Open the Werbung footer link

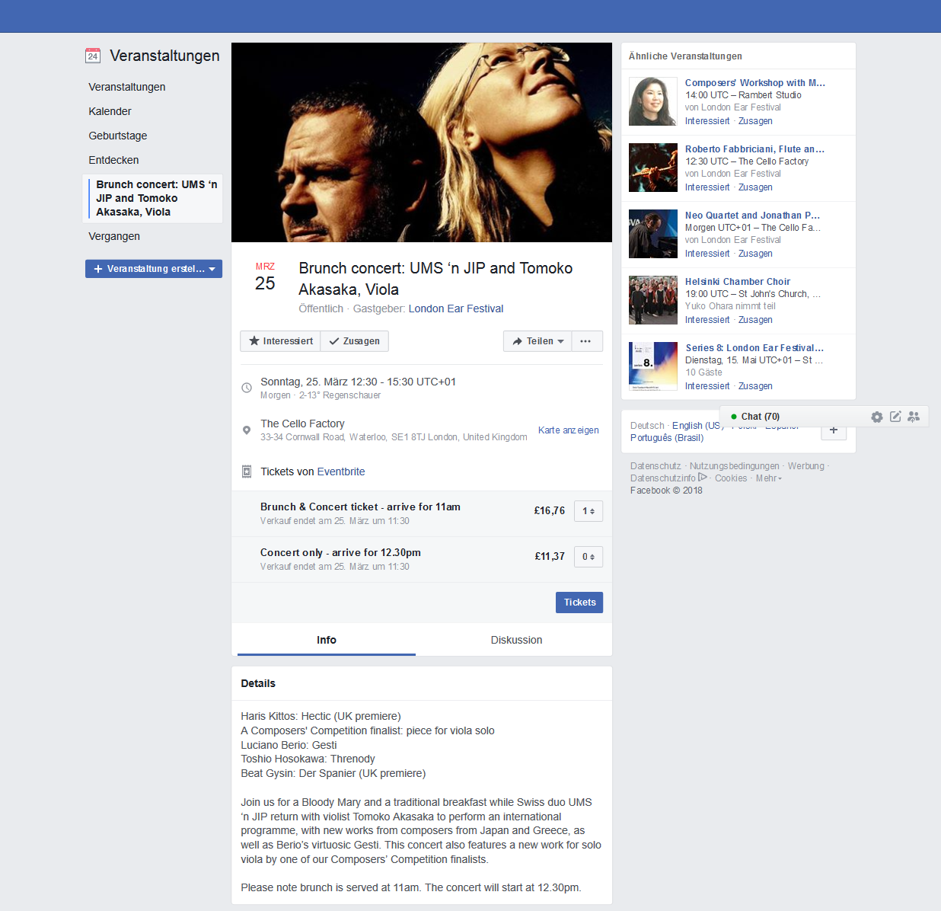[806, 466]
